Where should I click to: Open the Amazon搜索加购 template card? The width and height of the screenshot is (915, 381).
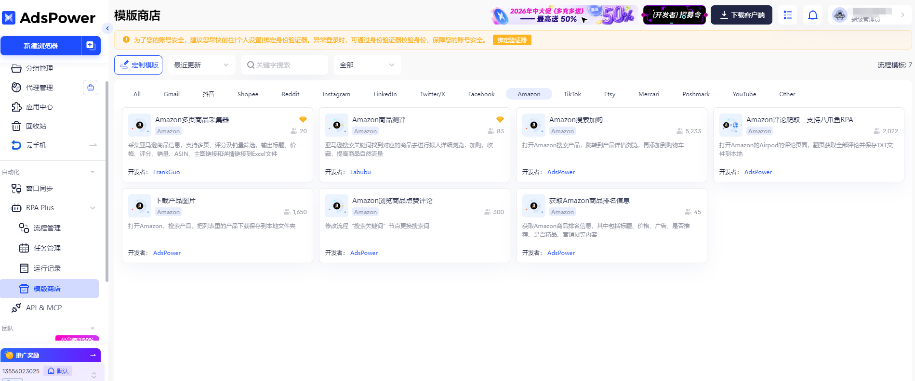pyautogui.click(x=611, y=145)
